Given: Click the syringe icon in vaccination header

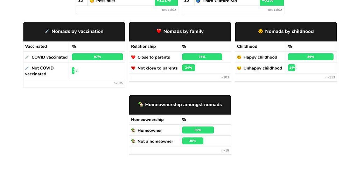Looking at the screenshot, I should point(47,32).
